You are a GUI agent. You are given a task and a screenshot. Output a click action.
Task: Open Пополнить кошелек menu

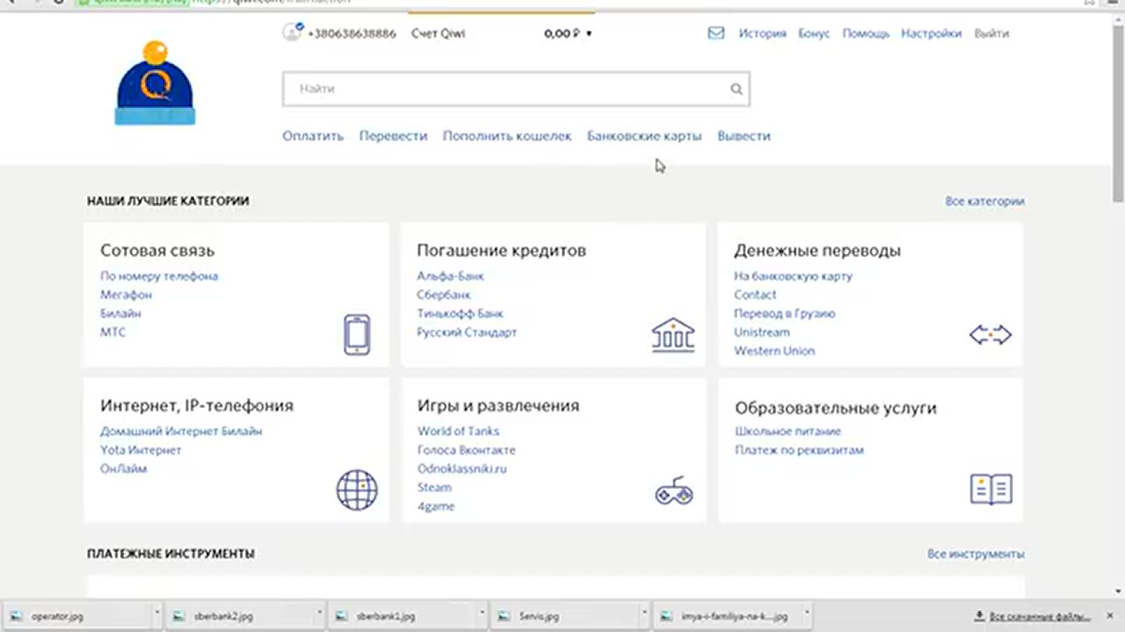point(507,136)
